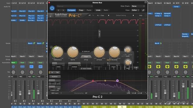Collapse the Display section
This screenshot has height=108, width=193.
coord(86,52)
